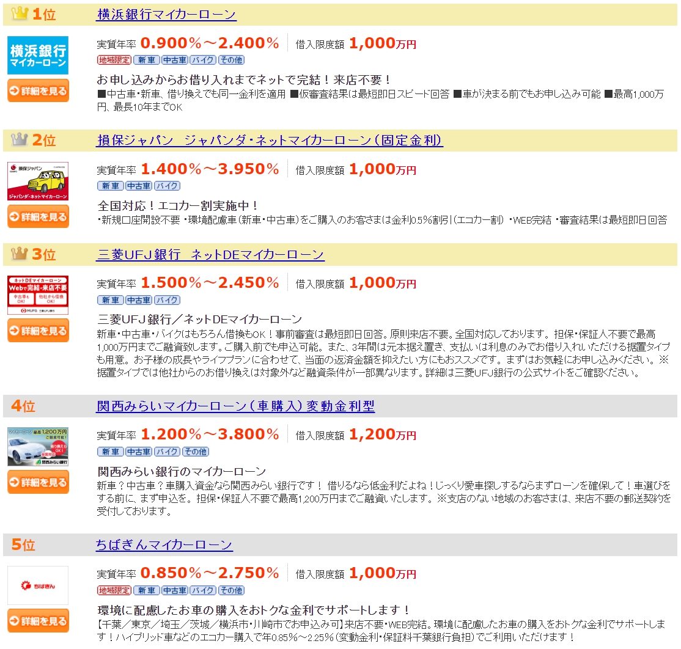
Task: Click the rate 0.850%～2.750%
Action: (x=210, y=573)
